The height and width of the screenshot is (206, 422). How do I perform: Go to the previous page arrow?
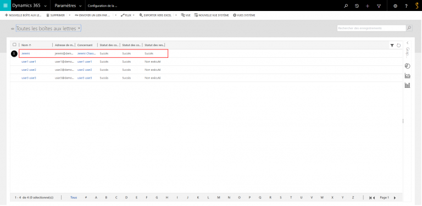coord(374,198)
